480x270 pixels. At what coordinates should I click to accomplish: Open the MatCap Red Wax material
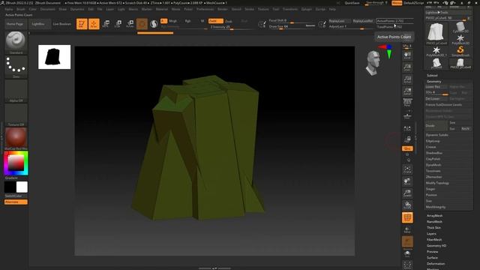[x=16, y=139]
